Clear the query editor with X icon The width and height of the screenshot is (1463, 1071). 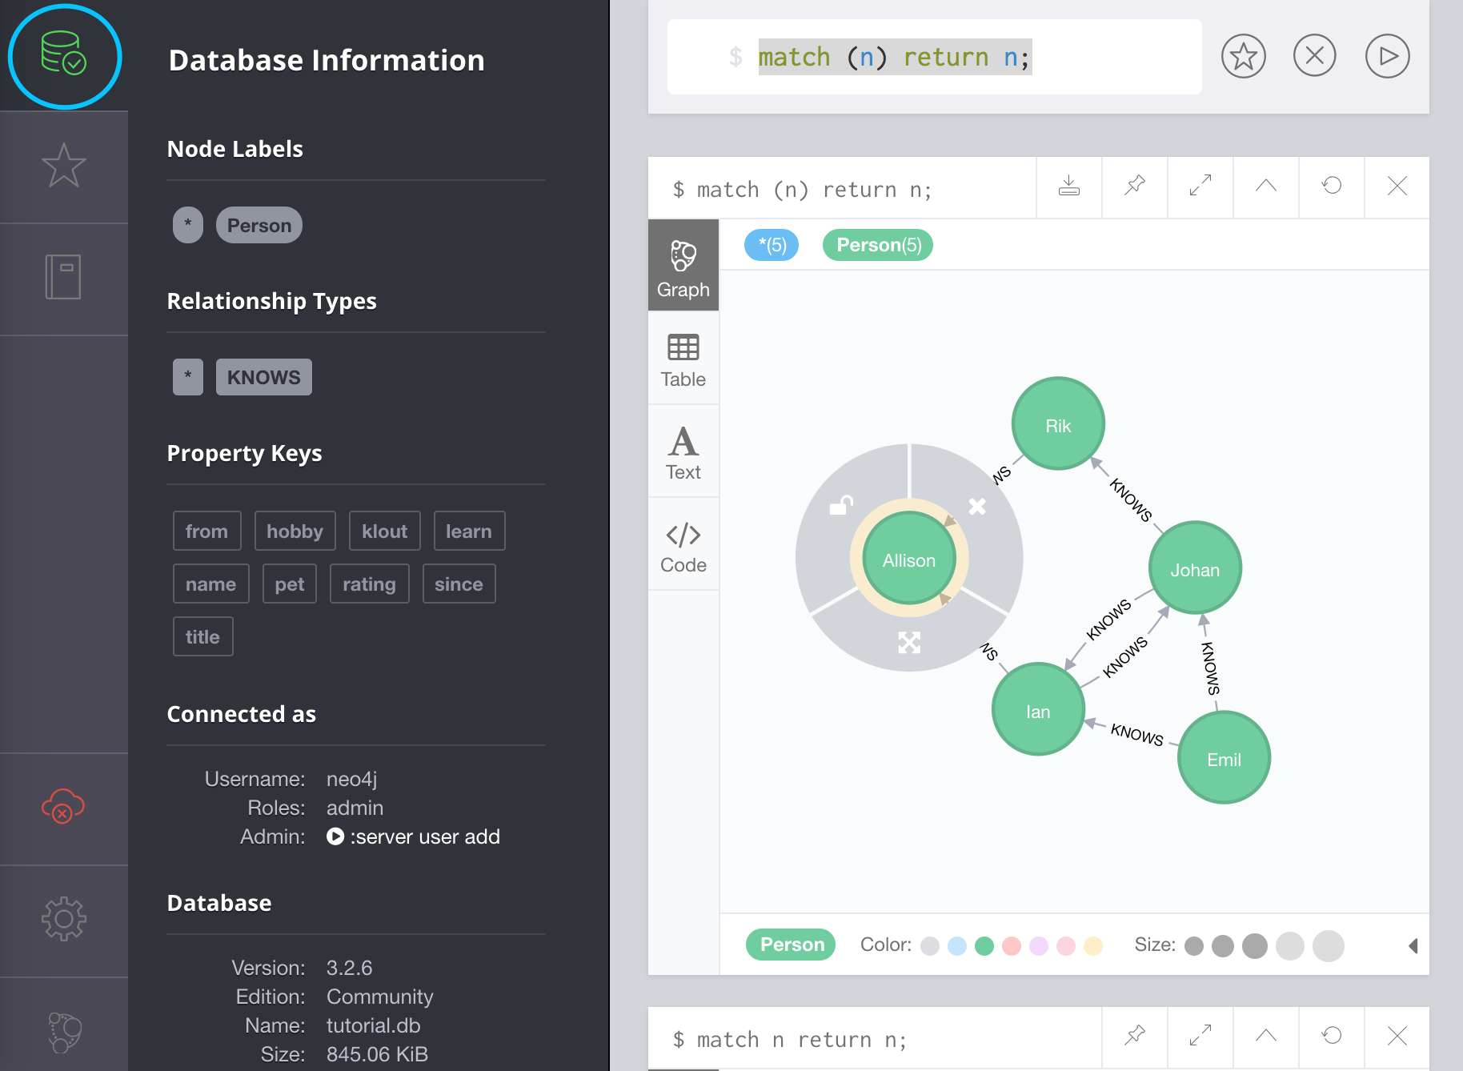coord(1314,57)
